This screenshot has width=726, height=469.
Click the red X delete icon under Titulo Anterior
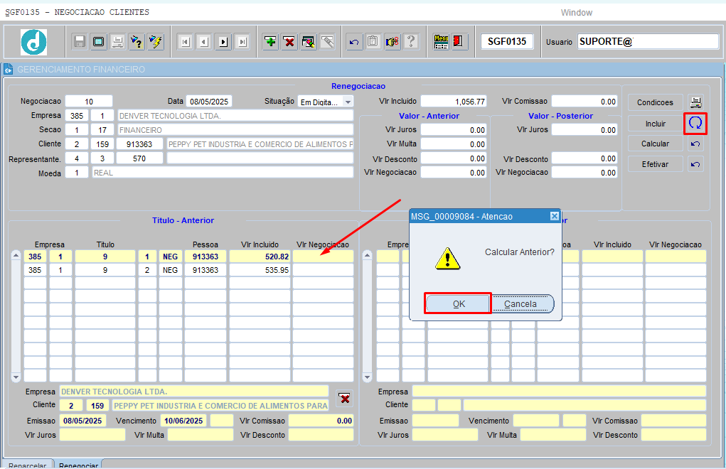coord(344,398)
